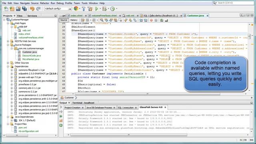The width and height of the screenshot is (256, 144).
Task: Select primefaces-3.5.jar dependency
Action: tap(27, 84)
